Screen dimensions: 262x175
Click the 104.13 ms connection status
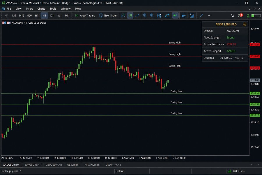point(236,171)
